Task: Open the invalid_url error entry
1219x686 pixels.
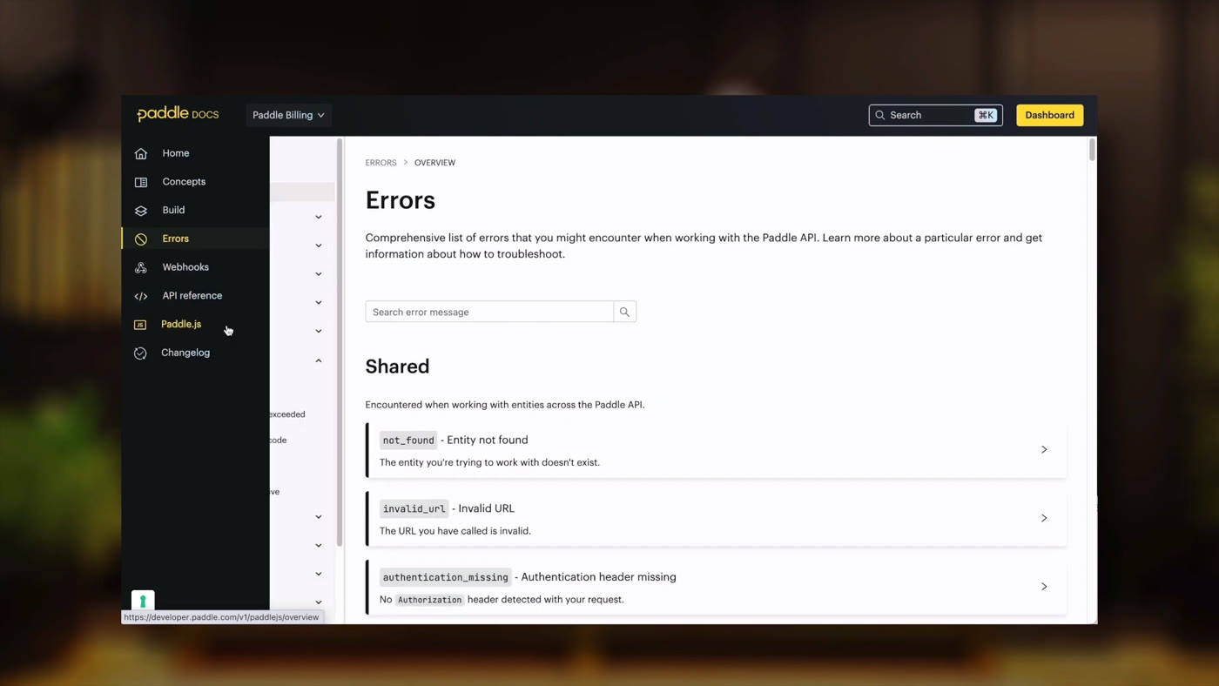Action: tap(716, 518)
